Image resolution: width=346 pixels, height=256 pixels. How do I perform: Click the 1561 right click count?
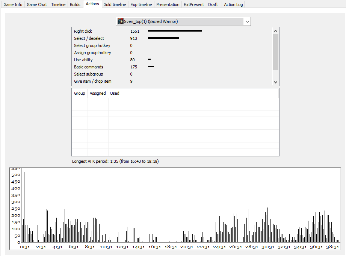pyautogui.click(x=135, y=31)
